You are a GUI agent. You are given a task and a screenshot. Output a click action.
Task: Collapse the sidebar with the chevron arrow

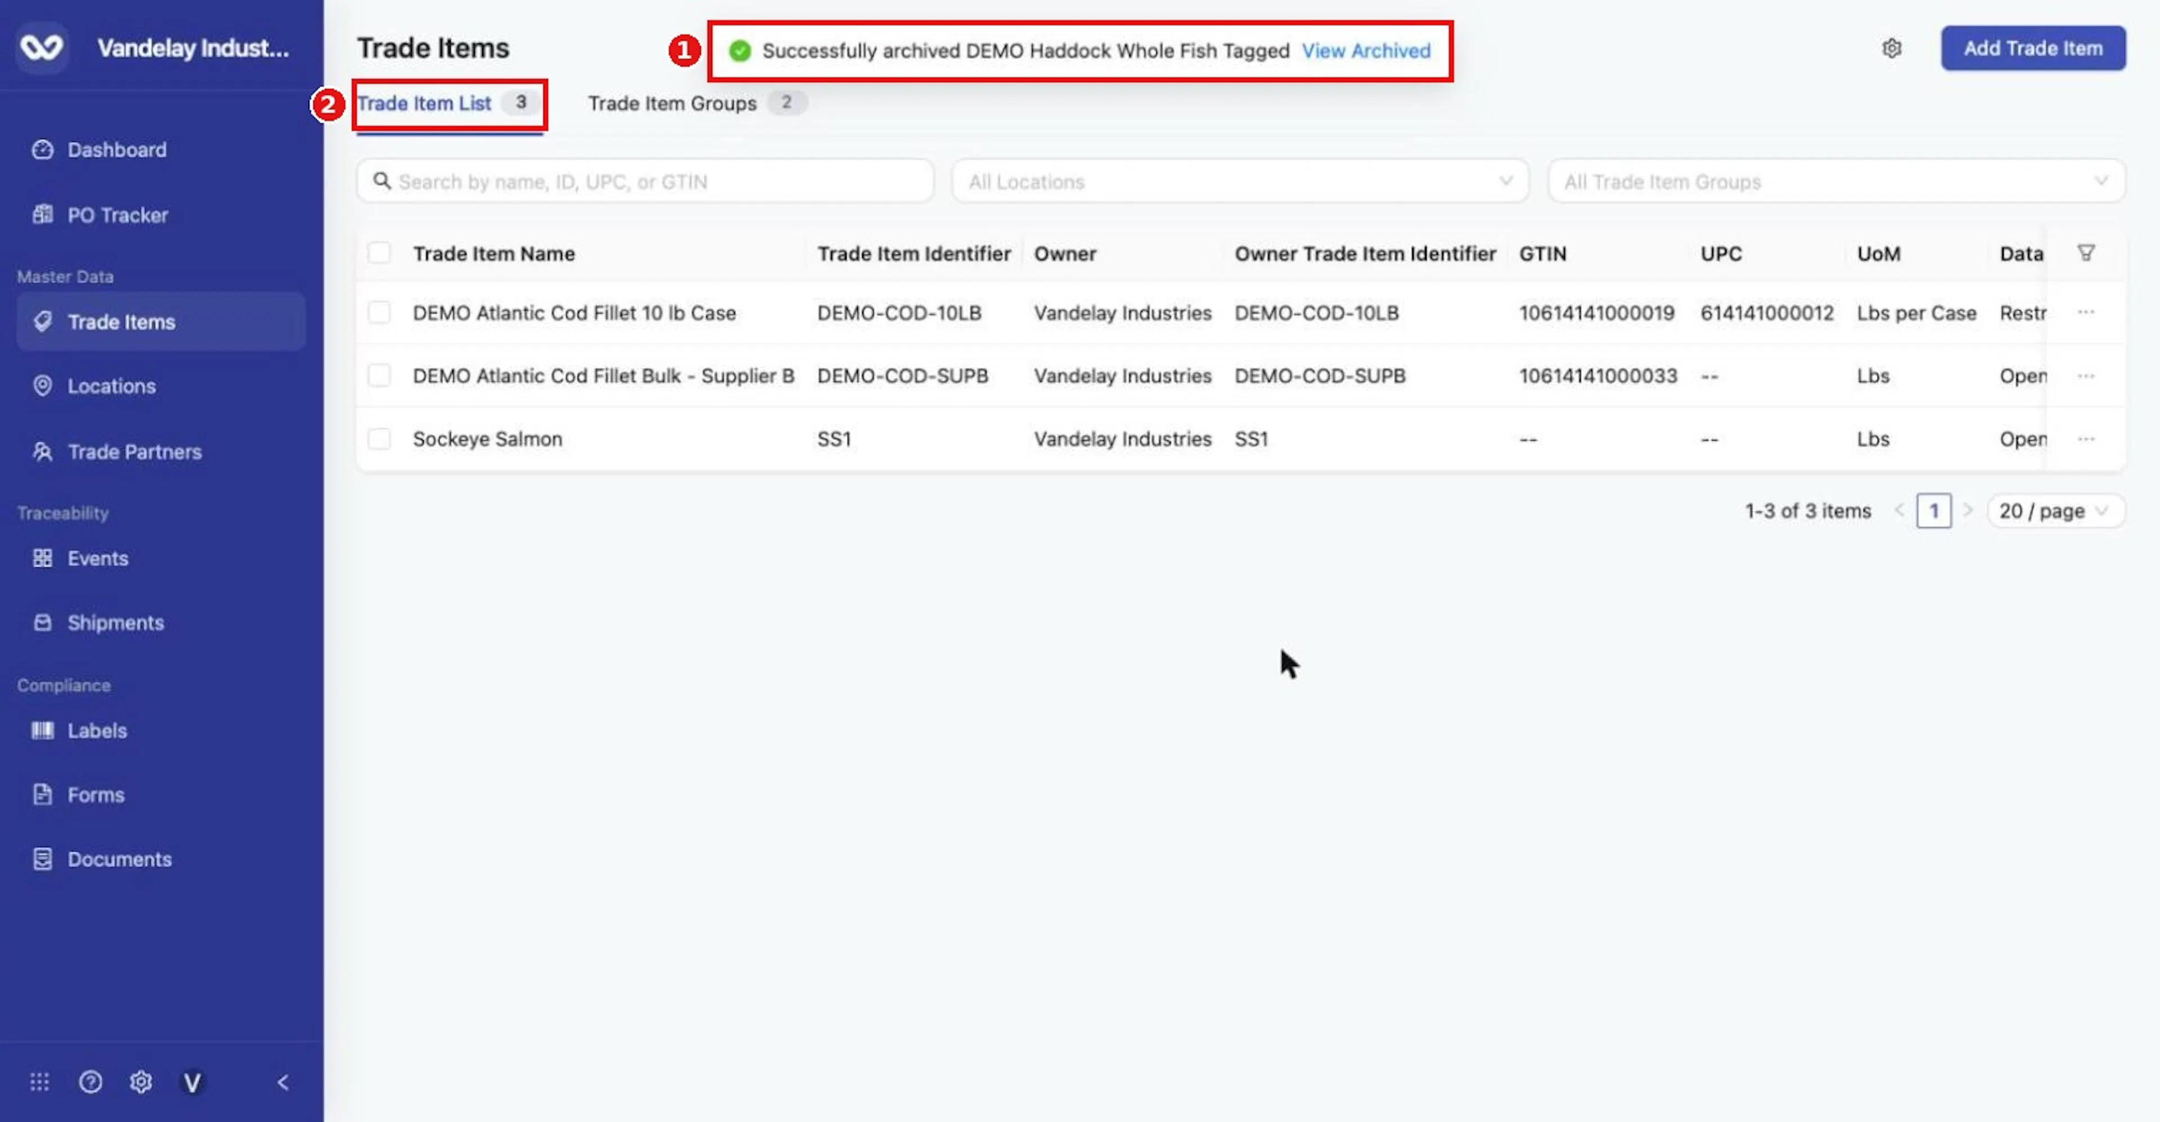point(282,1082)
